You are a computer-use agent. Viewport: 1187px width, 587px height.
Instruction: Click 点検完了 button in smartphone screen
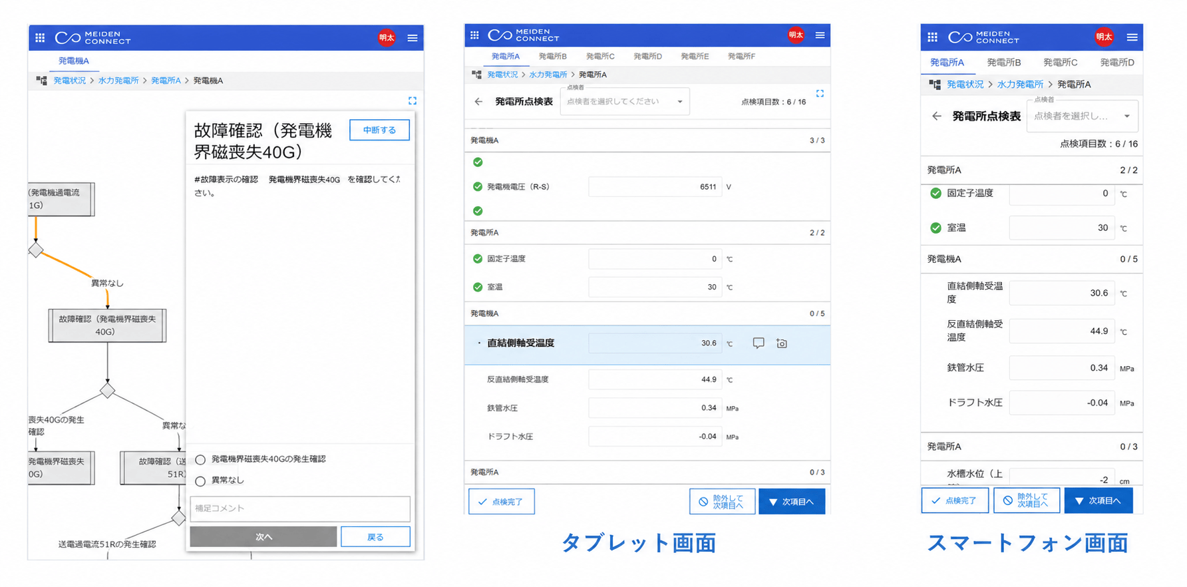pyautogui.click(x=954, y=500)
